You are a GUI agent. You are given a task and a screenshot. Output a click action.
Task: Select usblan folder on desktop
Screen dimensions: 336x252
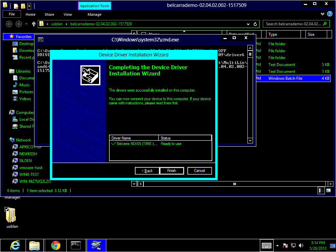tap(12, 218)
